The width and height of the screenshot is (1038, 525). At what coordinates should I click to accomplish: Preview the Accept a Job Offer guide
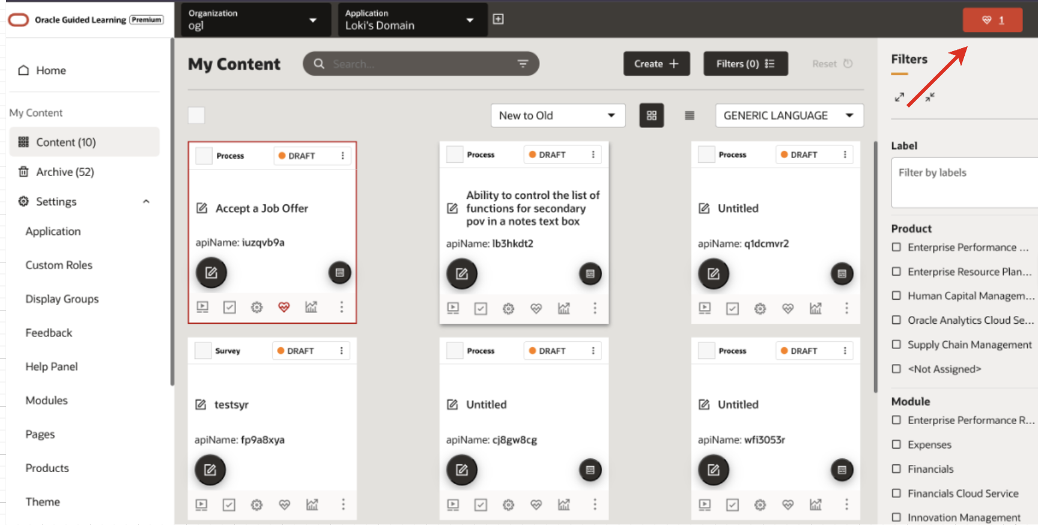[202, 307]
